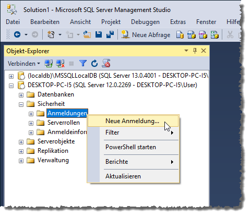Click the SSMS application icon in title bar
The image size is (250, 217).
coord(12,9)
